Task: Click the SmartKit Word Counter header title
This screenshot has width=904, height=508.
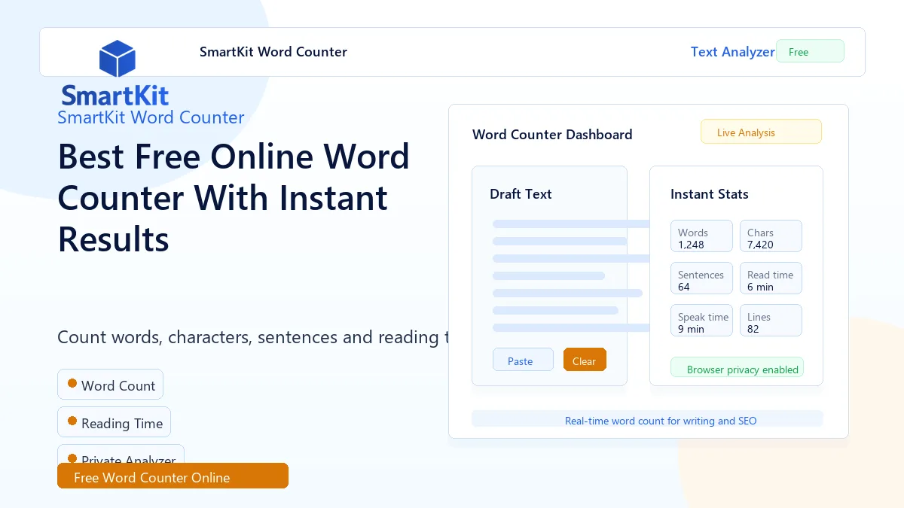Action: pyautogui.click(x=273, y=52)
